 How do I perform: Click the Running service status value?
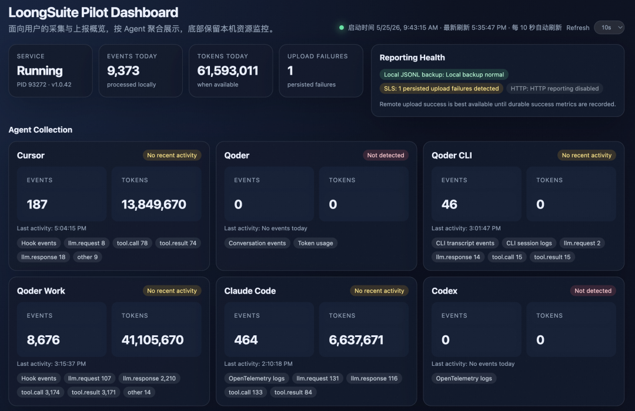(40, 71)
